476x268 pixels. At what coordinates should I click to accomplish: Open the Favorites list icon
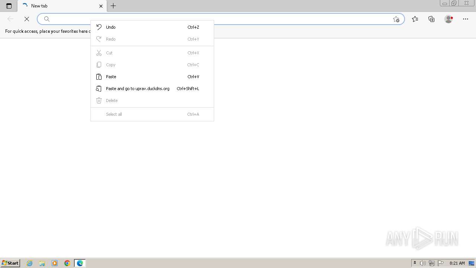415,19
